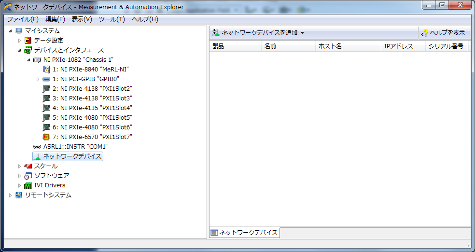Click the help question mark icon
The height and width of the screenshot is (252, 475).
click(x=425, y=33)
